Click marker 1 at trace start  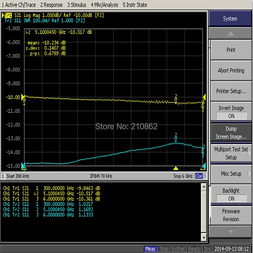coord(24,100)
